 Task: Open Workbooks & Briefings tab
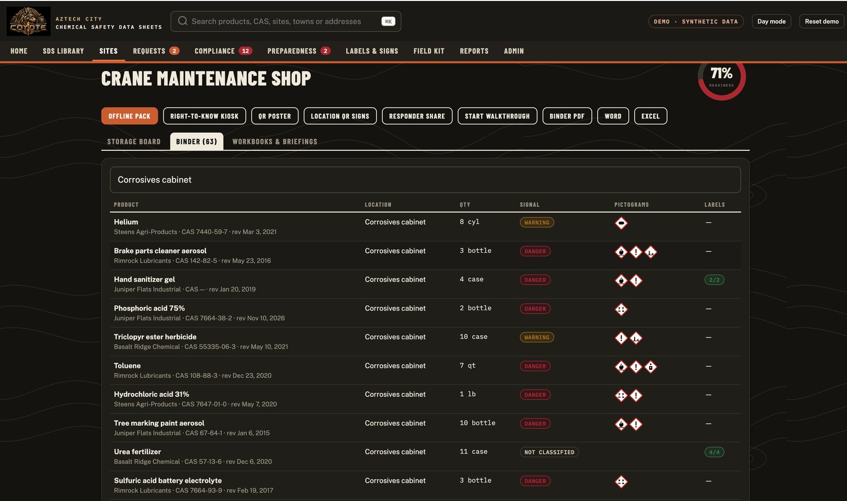(275, 141)
